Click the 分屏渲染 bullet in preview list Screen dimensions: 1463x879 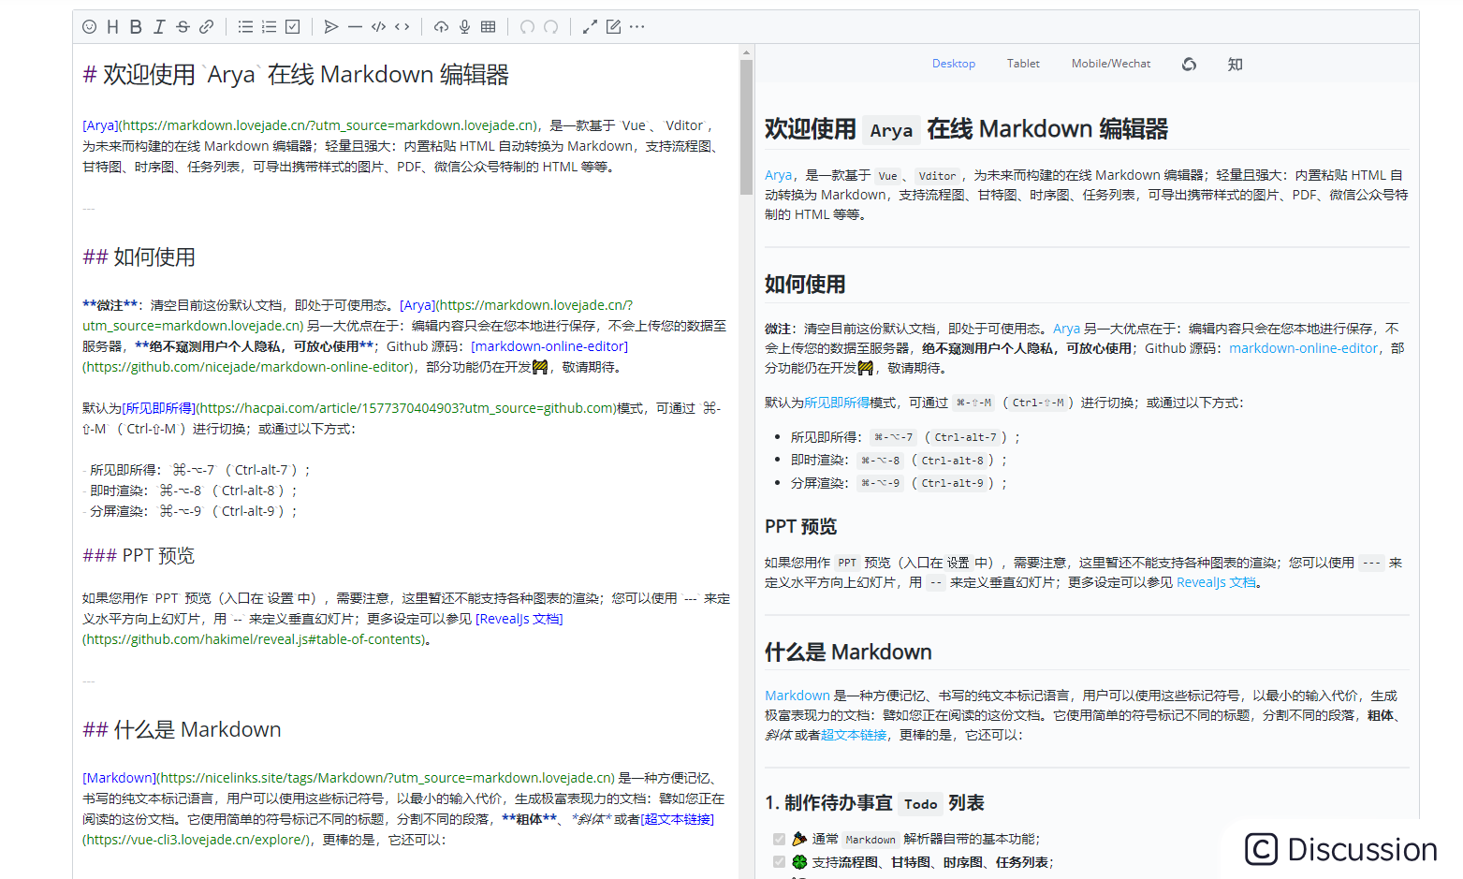(899, 483)
